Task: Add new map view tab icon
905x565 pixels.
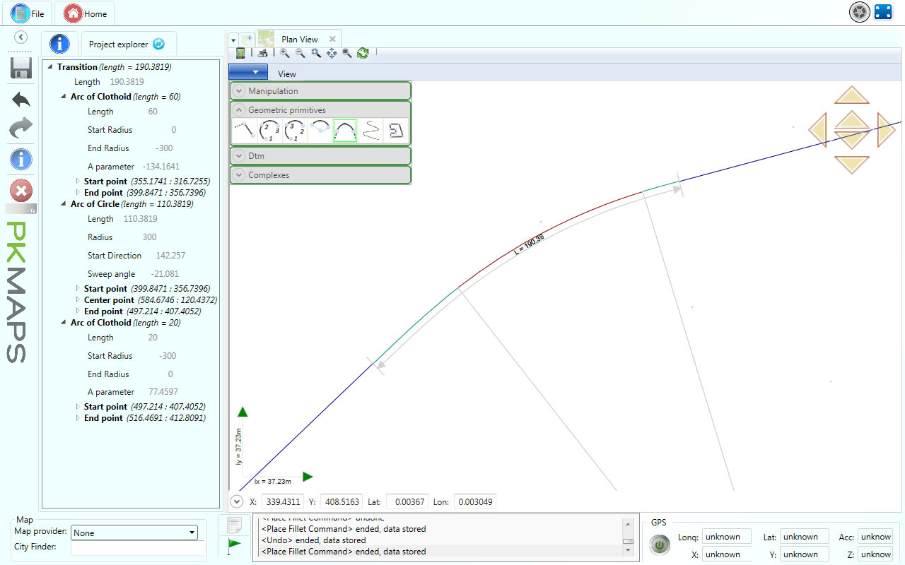Action: tap(246, 39)
